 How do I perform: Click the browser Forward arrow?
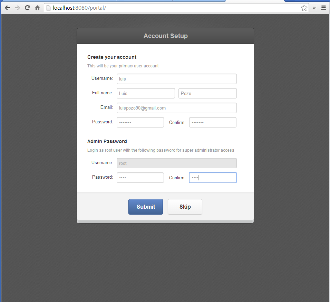17,8
